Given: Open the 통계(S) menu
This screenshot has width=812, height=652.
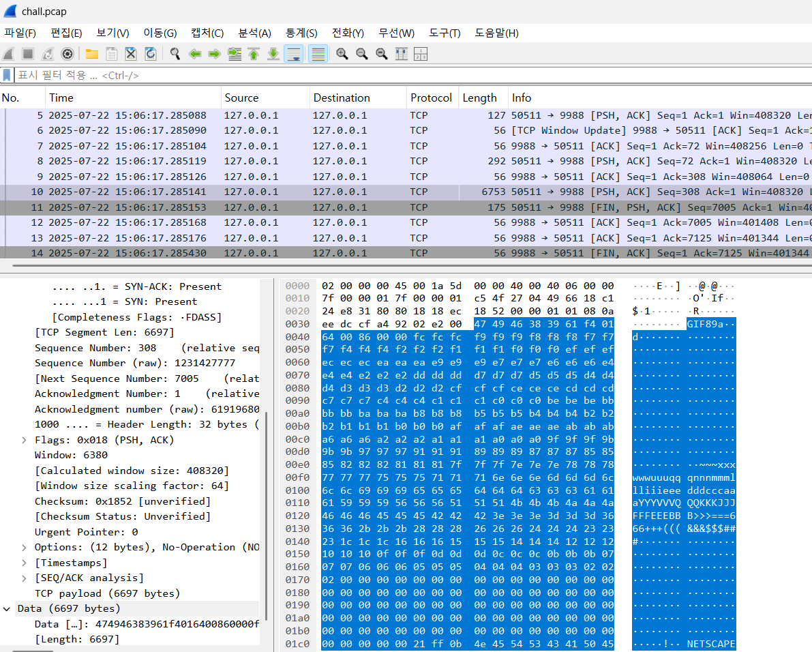Looking at the screenshot, I should (x=301, y=33).
